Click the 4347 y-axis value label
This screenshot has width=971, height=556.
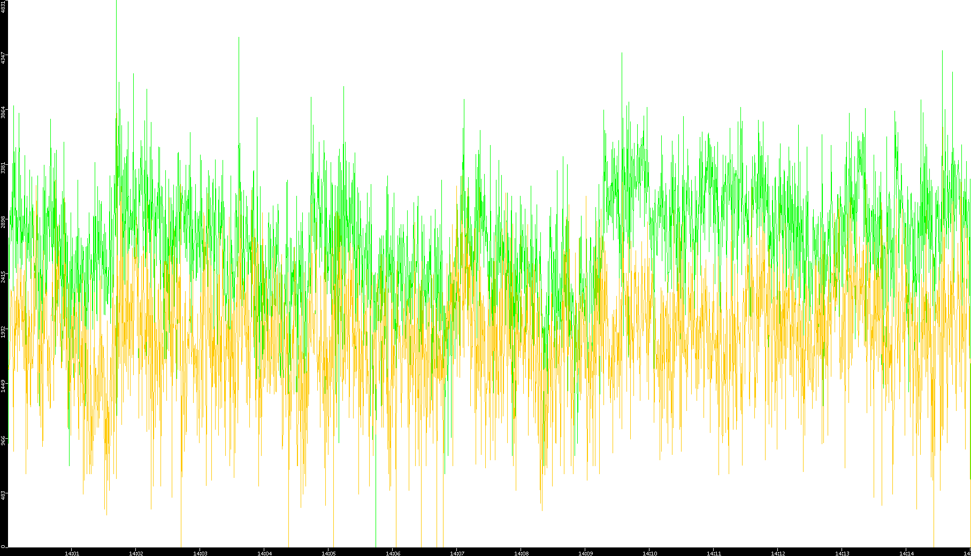[x=3, y=58]
